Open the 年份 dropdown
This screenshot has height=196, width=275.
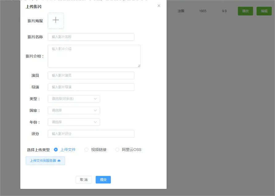coord(74,122)
